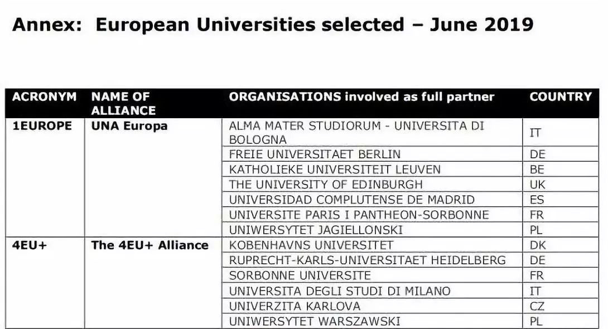Select The 4EU+ Alliance name cell

click(149, 245)
